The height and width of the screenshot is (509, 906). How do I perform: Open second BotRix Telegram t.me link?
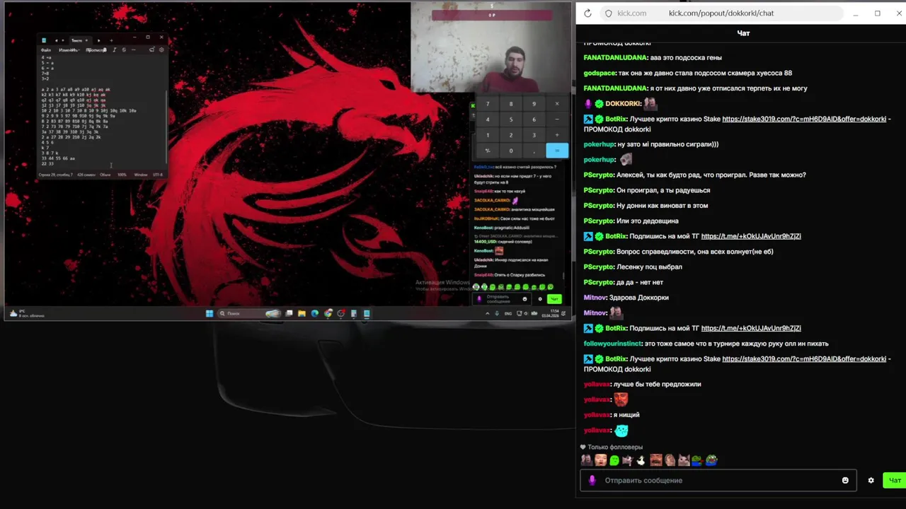750,328
